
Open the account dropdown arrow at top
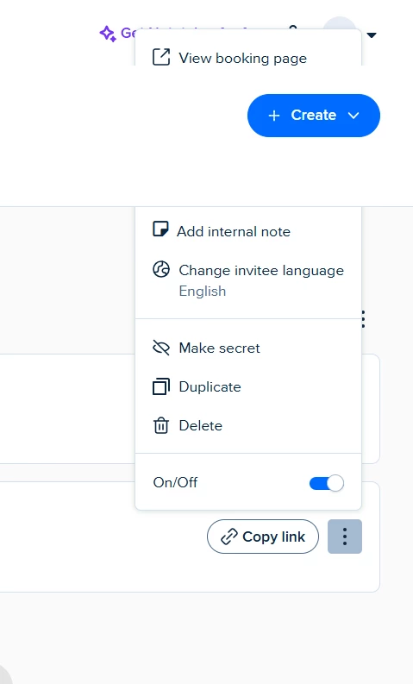(372, 35)
